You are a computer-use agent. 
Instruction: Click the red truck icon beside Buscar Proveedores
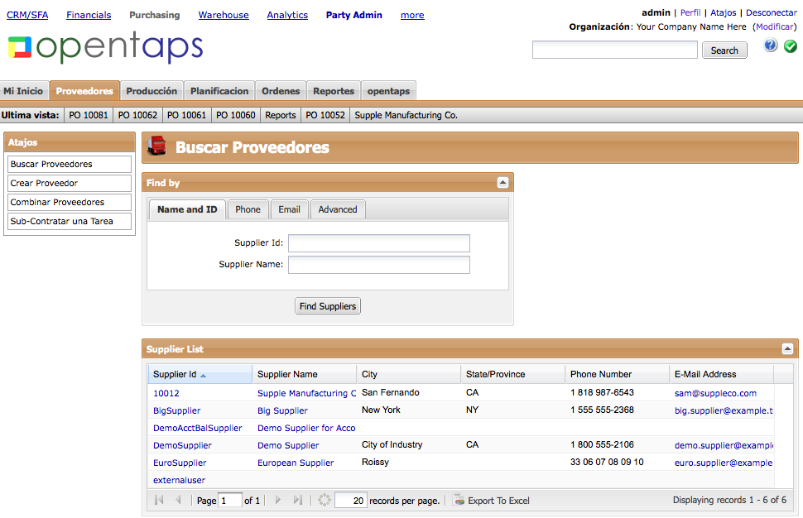156,146
